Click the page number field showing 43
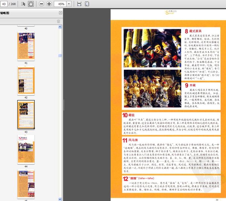Viewport: 226px width, 201px height. point(5,4)
